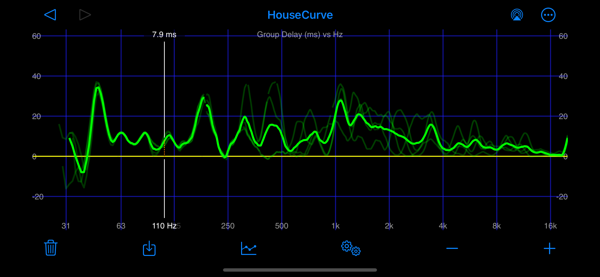Tap the 63 frequency axis label

121,226
